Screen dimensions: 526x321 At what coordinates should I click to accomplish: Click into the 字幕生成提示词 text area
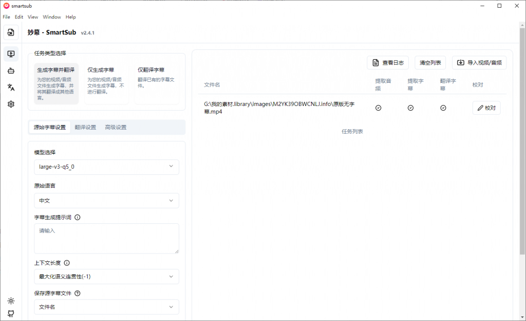[106, 238]
